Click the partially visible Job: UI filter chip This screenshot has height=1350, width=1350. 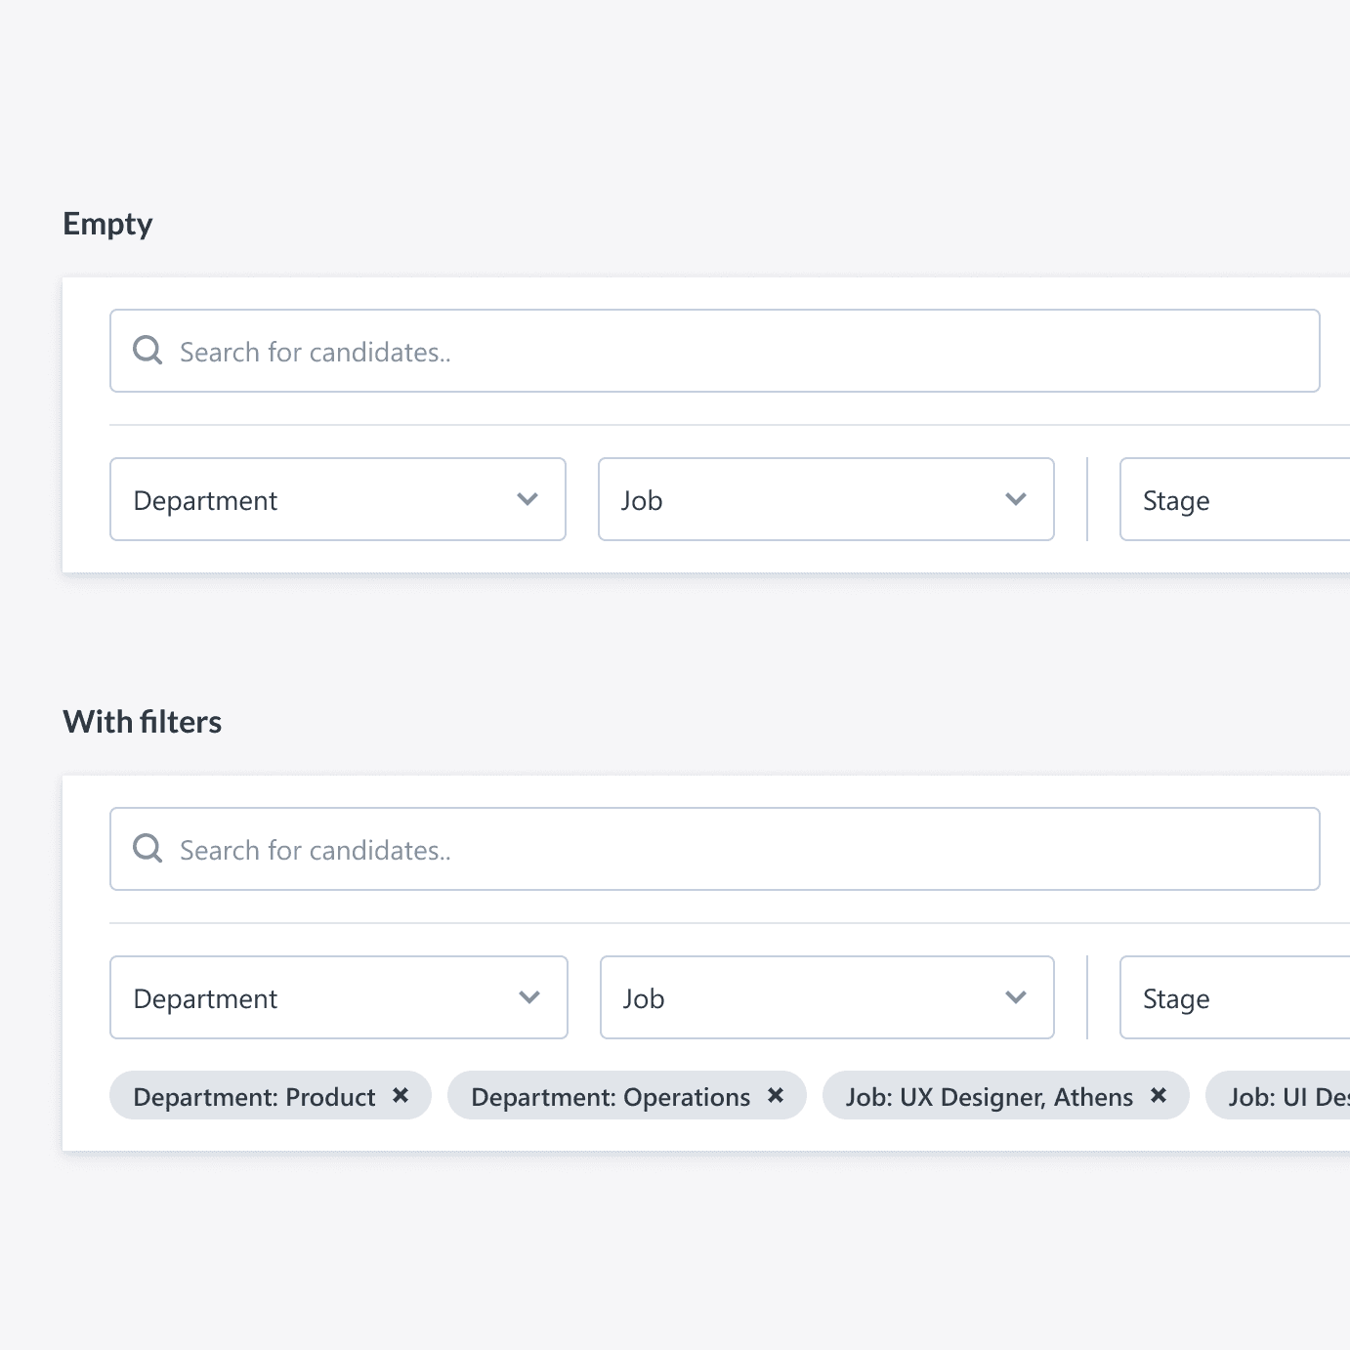coord(1279,1096)
